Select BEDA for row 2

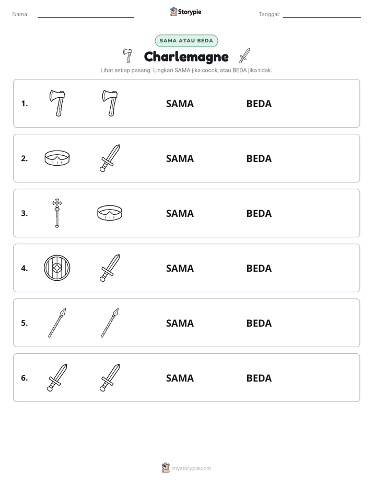259,158
